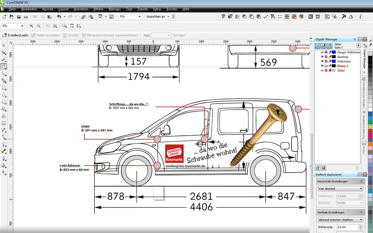Select the Ellipse tool
The height and width of the screenshot is (233, 373).
point(3,95)
